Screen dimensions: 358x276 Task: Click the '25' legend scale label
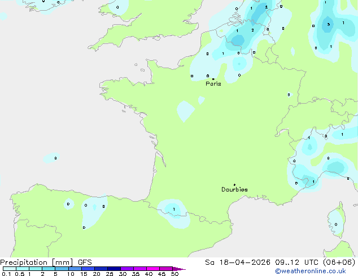[110, 274]
